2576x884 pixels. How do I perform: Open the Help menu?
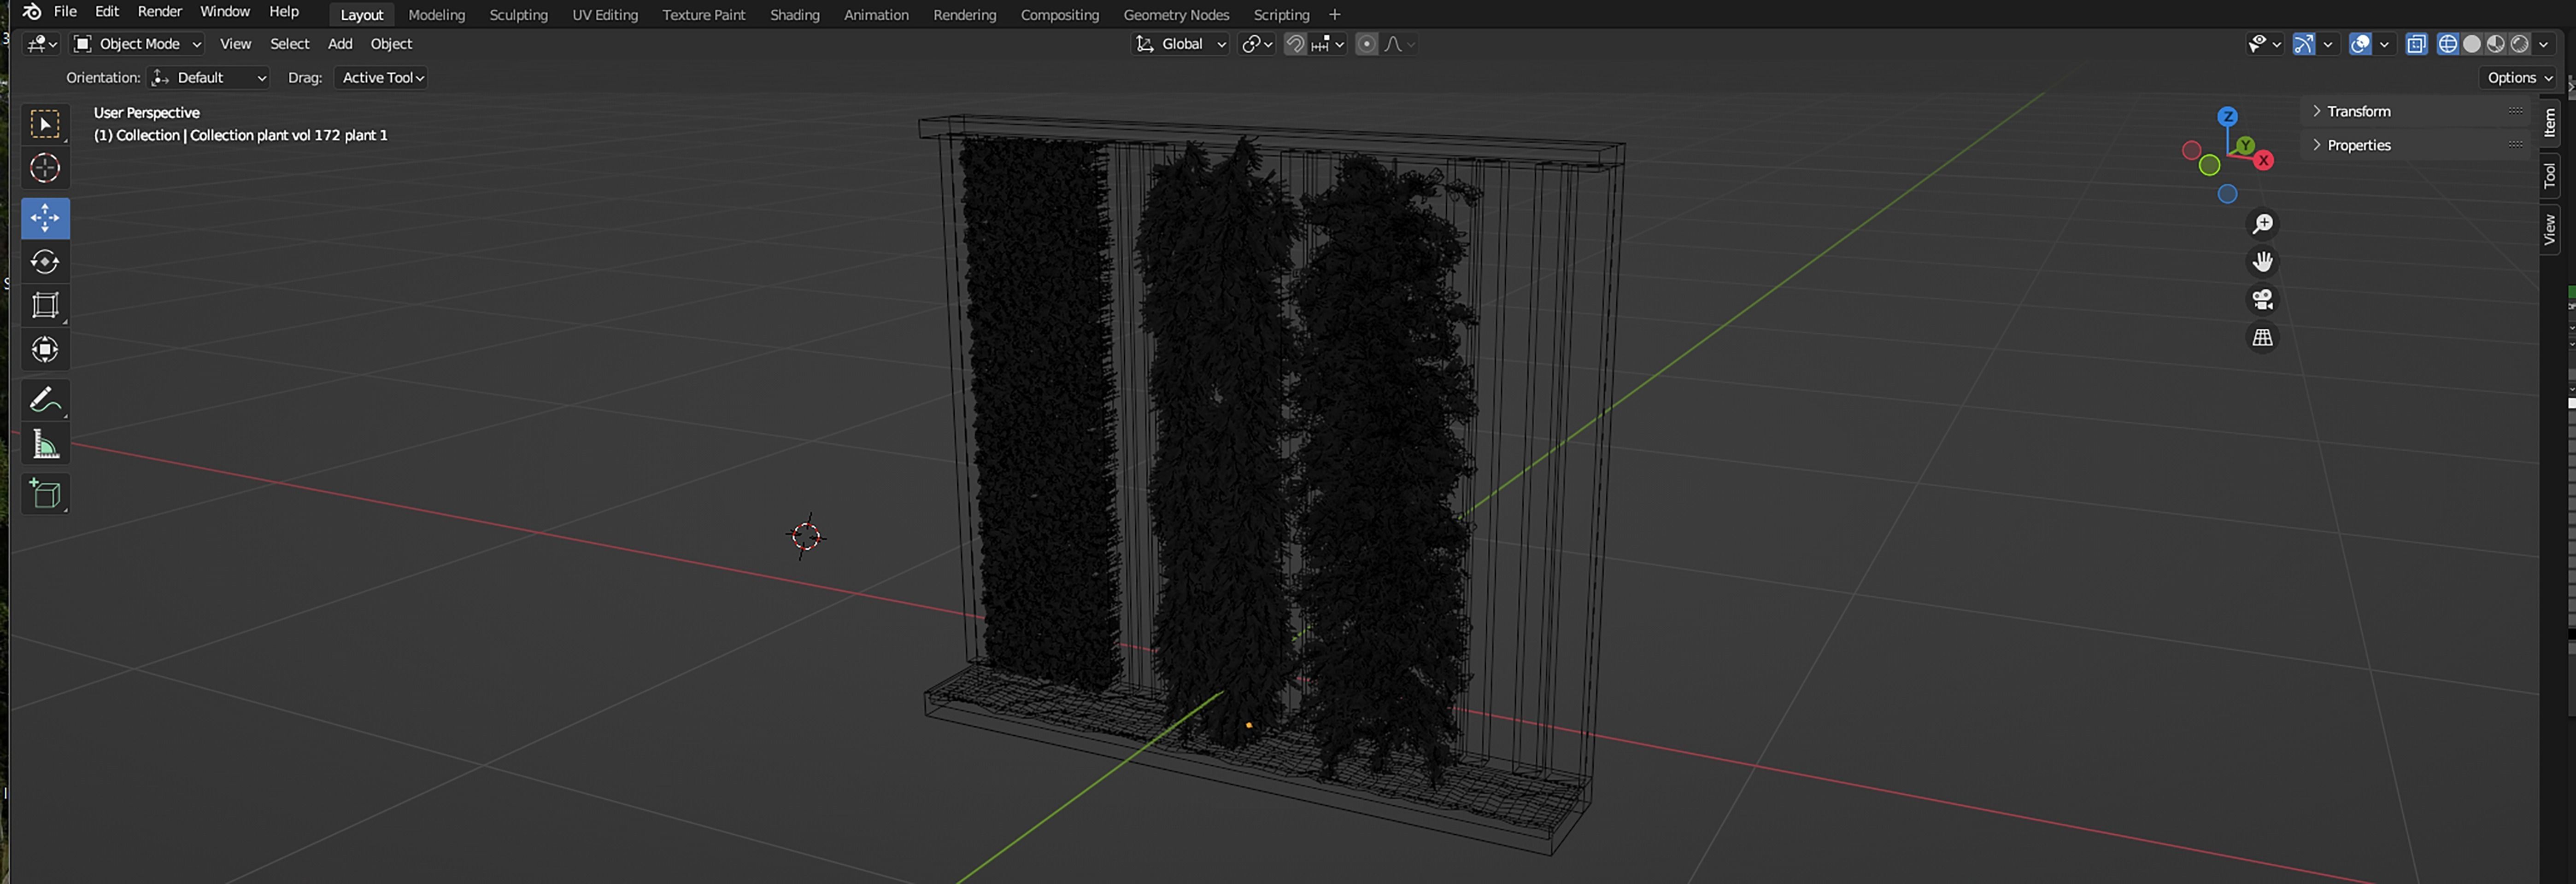click(x=283, y=11)
